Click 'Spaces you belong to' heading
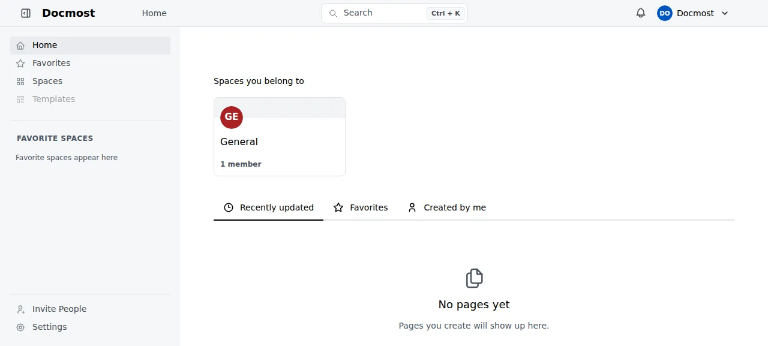768x346 pixels. [259, 81]
